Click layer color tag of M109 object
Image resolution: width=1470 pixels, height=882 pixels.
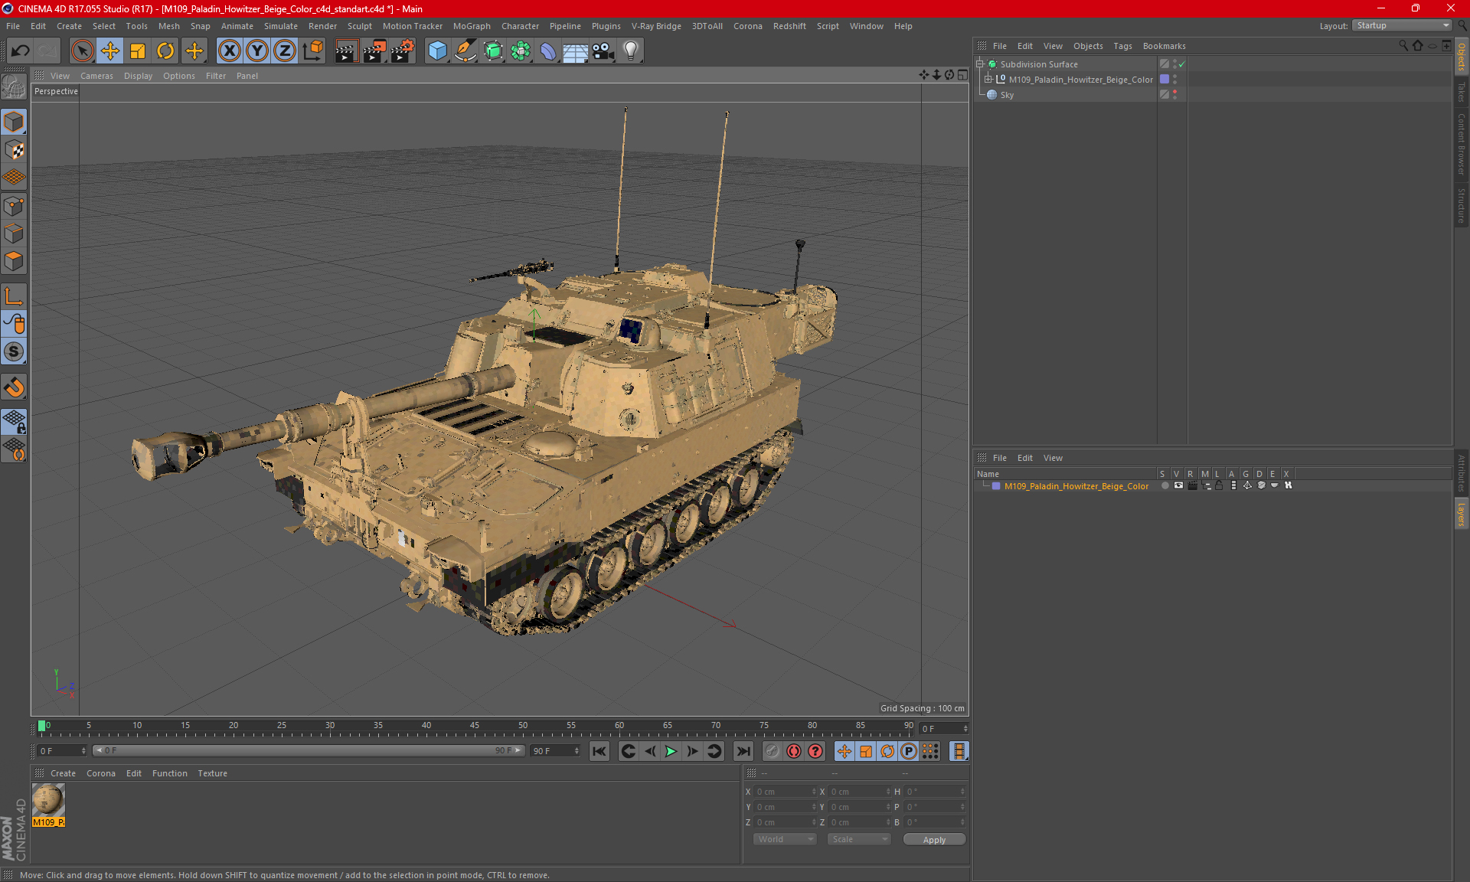pyautogui.click(x=1165, y=79)
